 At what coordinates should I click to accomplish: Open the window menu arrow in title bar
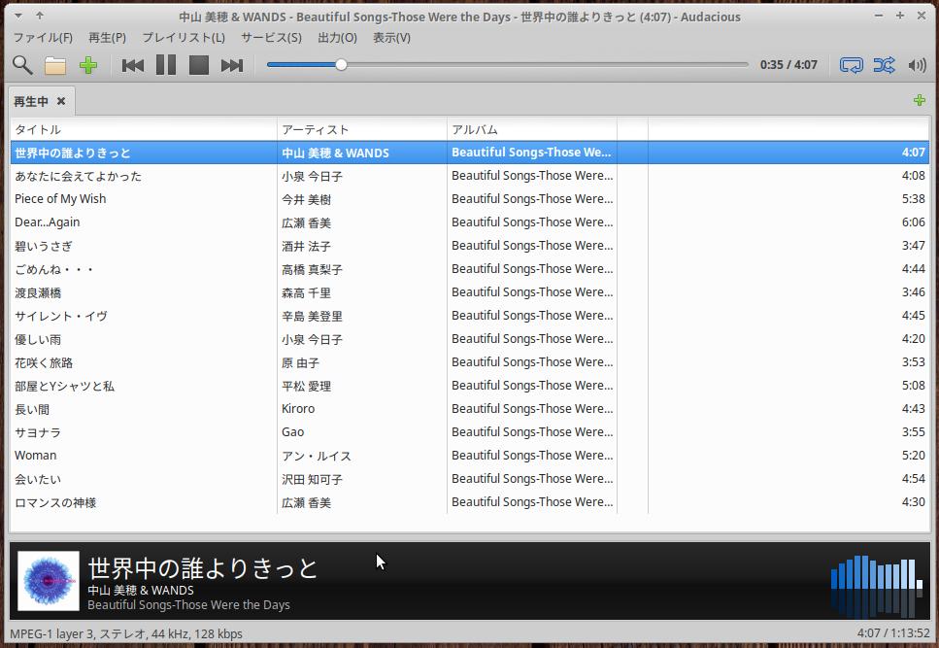[x=18, y=16]
